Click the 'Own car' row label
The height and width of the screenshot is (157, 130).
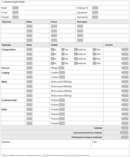6,68
